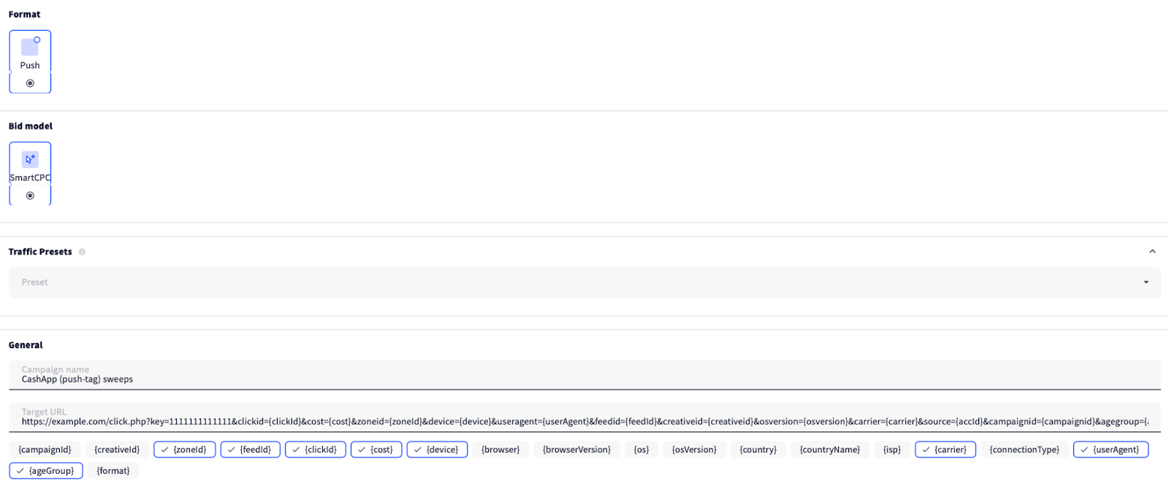Click the Preset dropdown arrow
This screenshot has width=1169, height=492.
[x=1146, y=282]
